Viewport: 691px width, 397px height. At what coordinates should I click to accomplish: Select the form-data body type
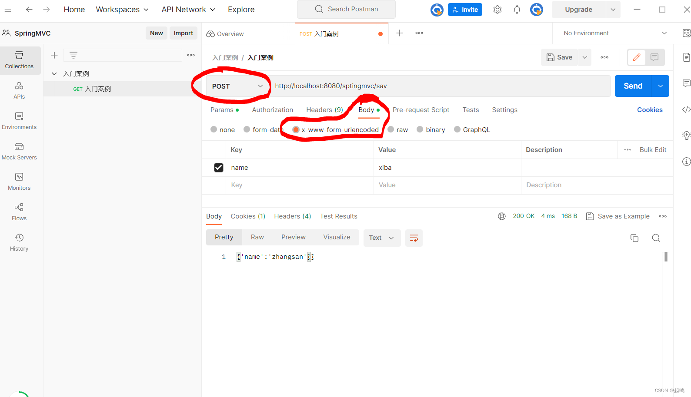(247, 129)
